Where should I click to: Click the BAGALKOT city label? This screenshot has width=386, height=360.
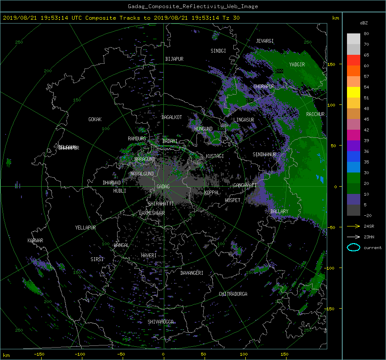point(172,117)
